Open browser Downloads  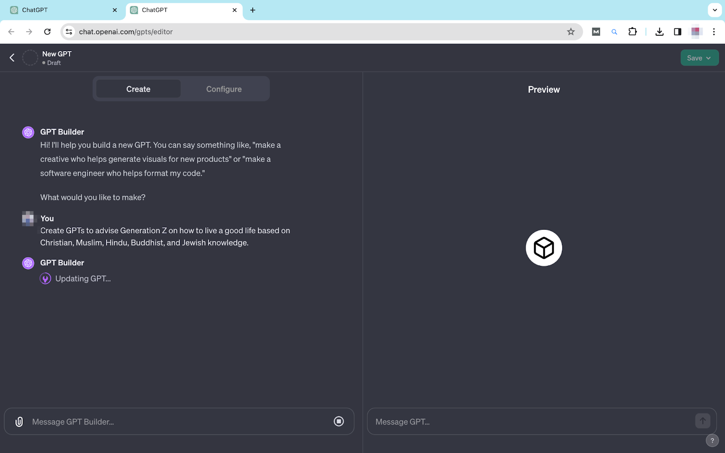point(659,32)
